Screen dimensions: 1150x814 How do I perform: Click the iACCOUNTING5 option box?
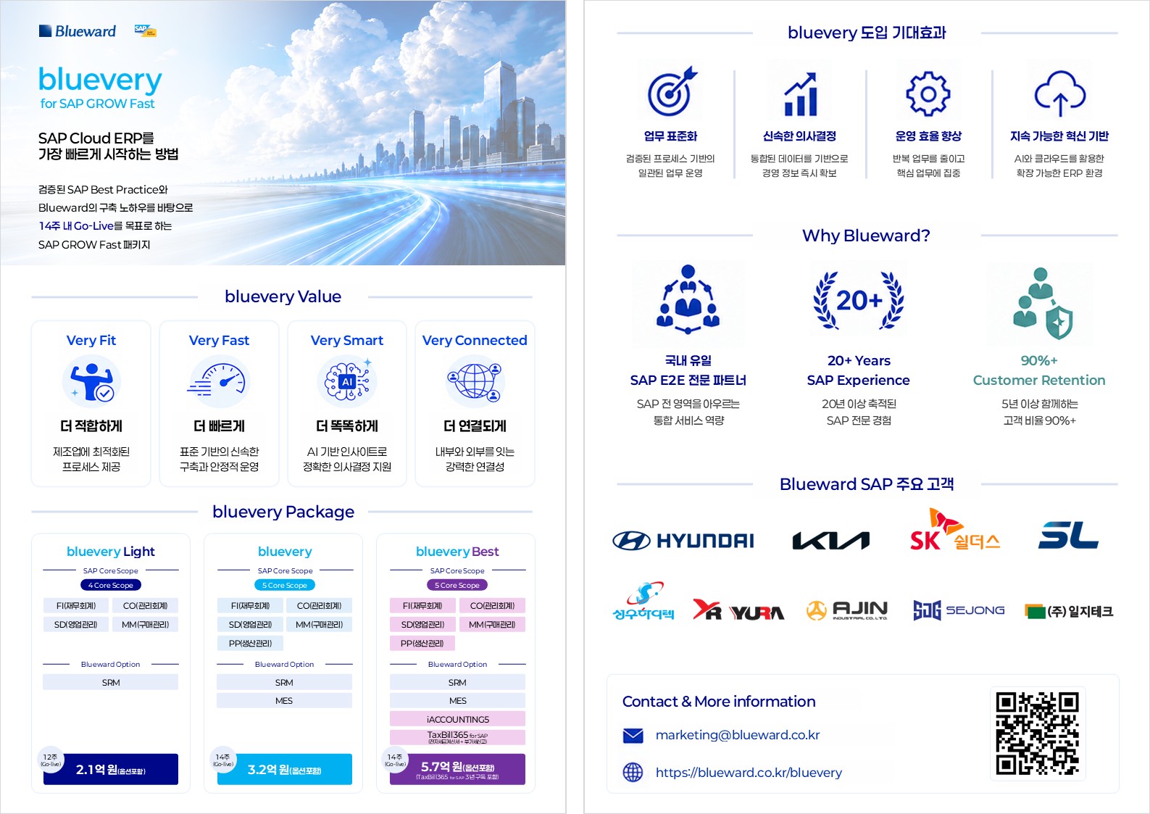(x=457, y=719)
